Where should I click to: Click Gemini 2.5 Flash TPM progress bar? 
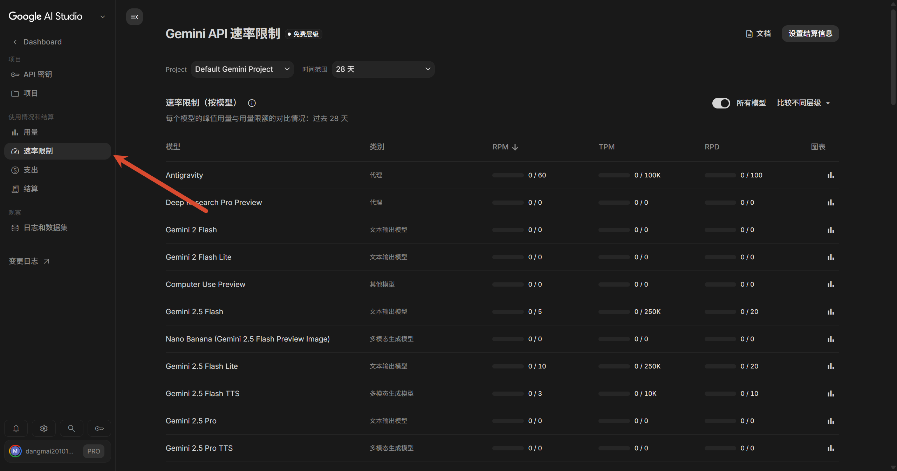614,312
